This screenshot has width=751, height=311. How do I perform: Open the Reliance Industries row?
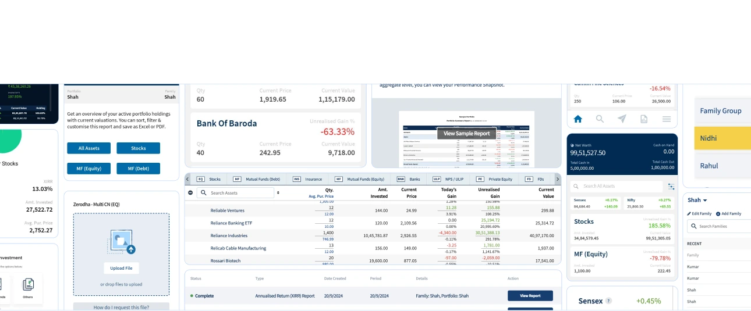(x=373, y=235)
